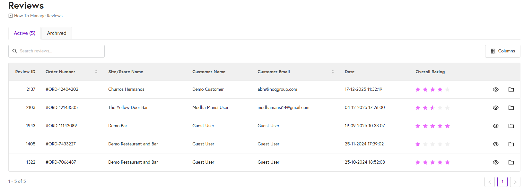Archive review 1405 with folder icon
The height and width of the screenshot is (194, 523).
click(511, 144)
